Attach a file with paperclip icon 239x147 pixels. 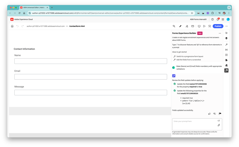coord(219,125)
